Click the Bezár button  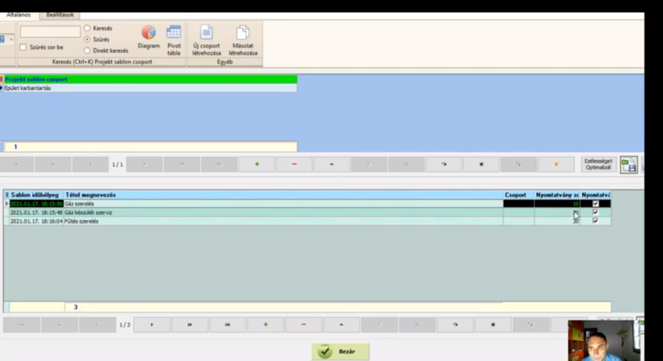(x=341, y=351)
